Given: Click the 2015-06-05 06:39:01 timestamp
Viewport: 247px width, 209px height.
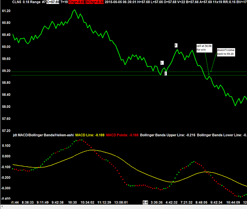Looking at the screenshot, I should (x=121, y=2).
